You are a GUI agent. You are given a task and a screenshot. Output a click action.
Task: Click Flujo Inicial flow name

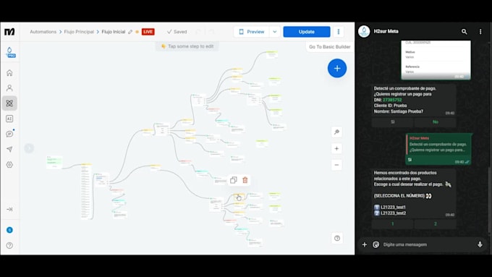[114, 32]
